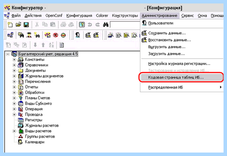Click the Paste clipboard icon
This screenshot has height=156, width=227.
tap(53, 25)
